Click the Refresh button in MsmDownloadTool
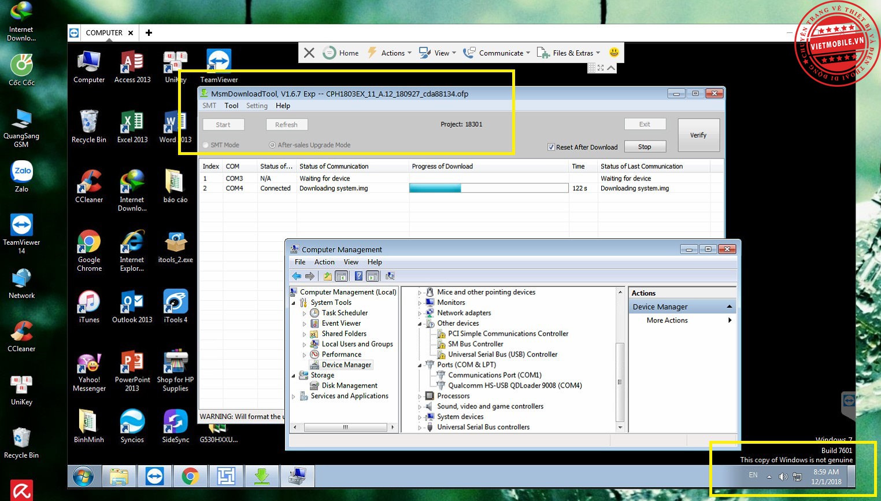 point(286,125)
